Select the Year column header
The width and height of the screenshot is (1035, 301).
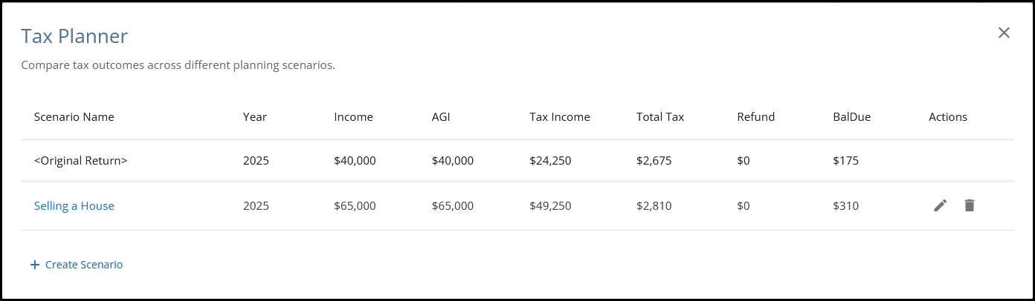pyautogui.click(x=255, y=117)
